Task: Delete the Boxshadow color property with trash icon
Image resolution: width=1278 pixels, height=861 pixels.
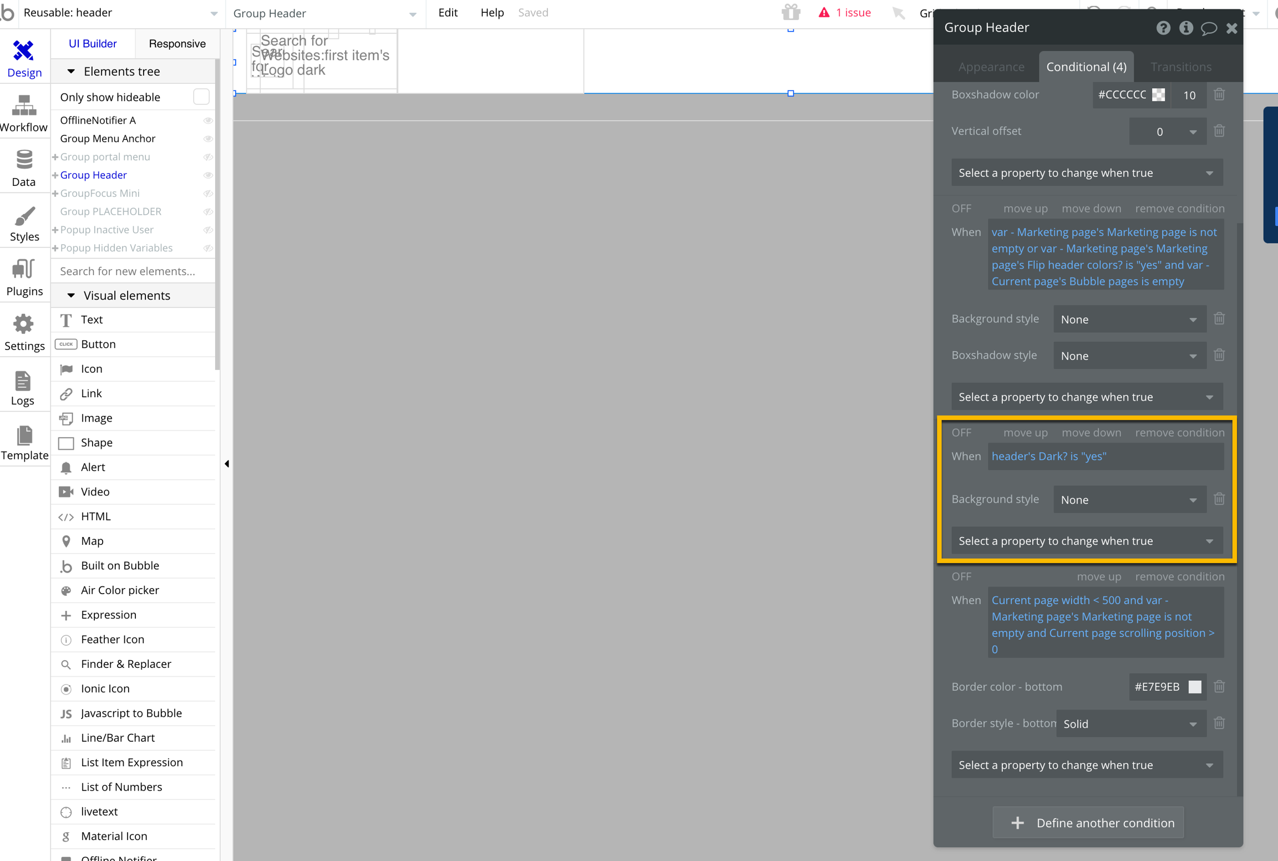Action: coord(1219,94)
